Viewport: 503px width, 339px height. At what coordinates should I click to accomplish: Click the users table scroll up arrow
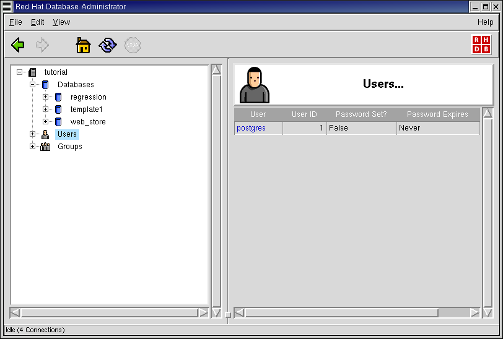(x=488, y=113)
